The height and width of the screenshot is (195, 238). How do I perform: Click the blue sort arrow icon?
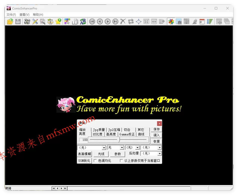click(210, 21)
